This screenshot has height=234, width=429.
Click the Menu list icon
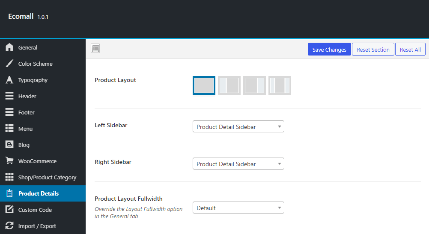(x=9, y=129)
